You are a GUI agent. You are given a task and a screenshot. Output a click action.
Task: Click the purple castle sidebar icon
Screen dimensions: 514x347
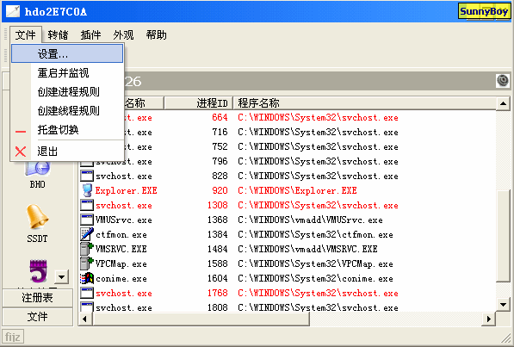(x=38, y=271)
